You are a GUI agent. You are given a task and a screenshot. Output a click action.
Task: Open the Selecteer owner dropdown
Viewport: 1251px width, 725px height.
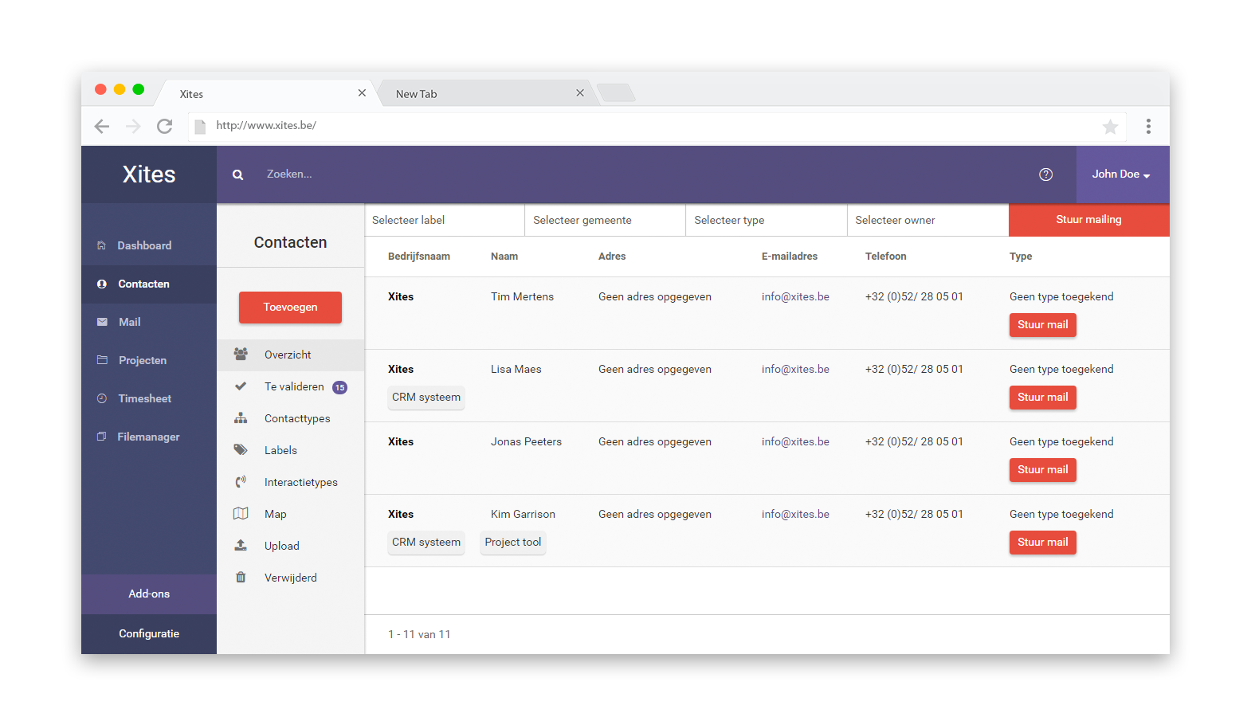tap(928, 220)
